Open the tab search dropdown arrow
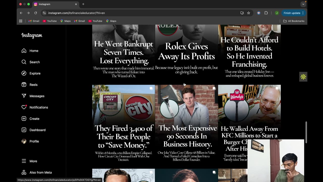The height and width of the screenshot is (182, 323). [303, 4]
